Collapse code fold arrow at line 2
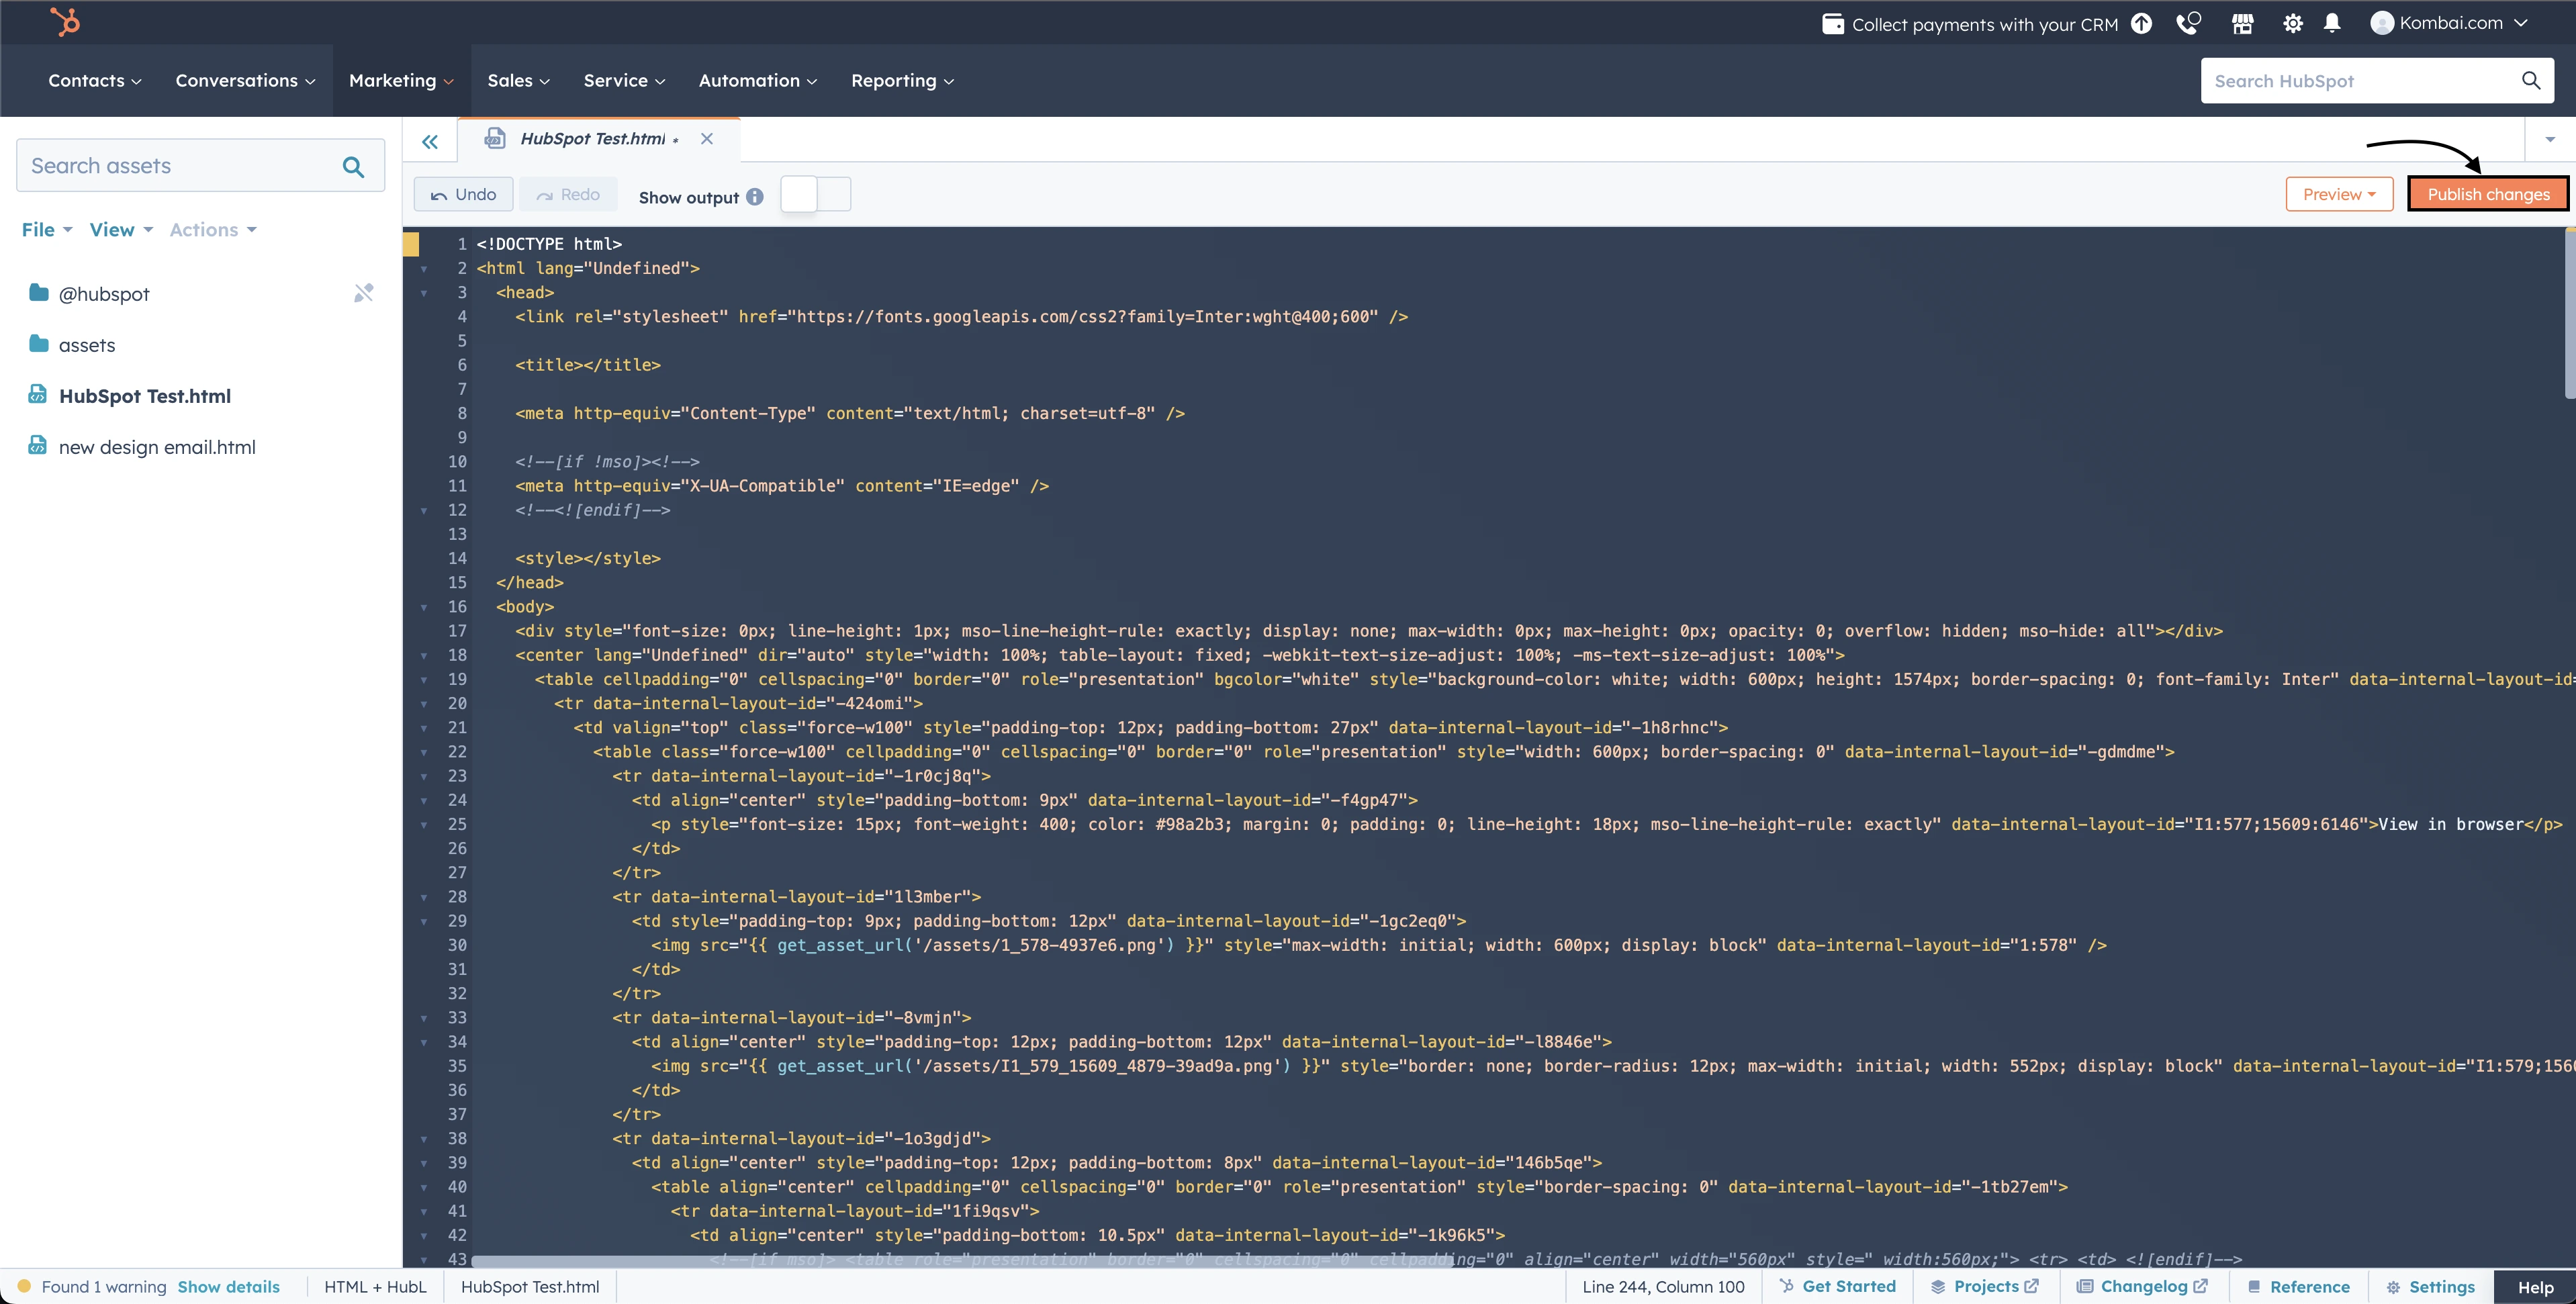2576x1304 pixels. (424, 269)
